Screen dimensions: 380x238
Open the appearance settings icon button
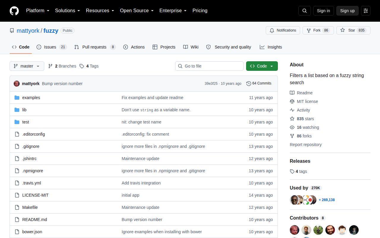pyautogui.click(x=366, y=11)
